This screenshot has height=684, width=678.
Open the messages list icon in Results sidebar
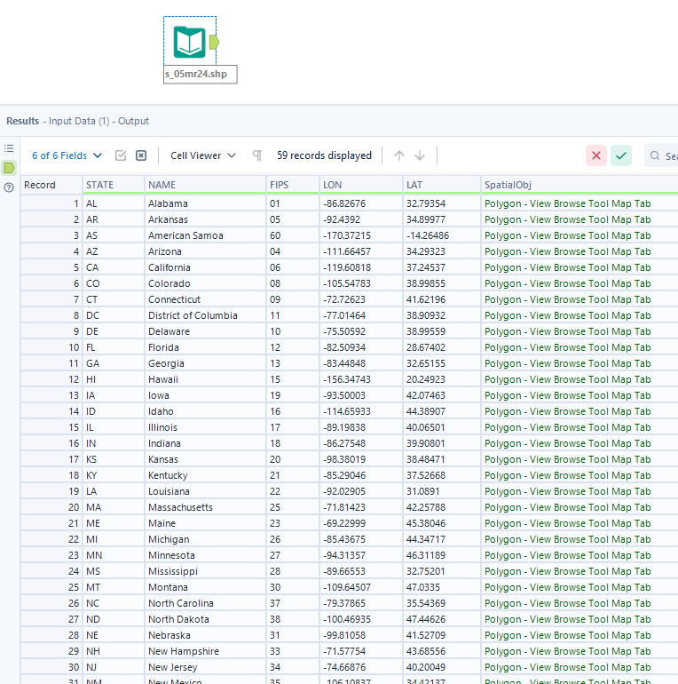pos(9,148)
